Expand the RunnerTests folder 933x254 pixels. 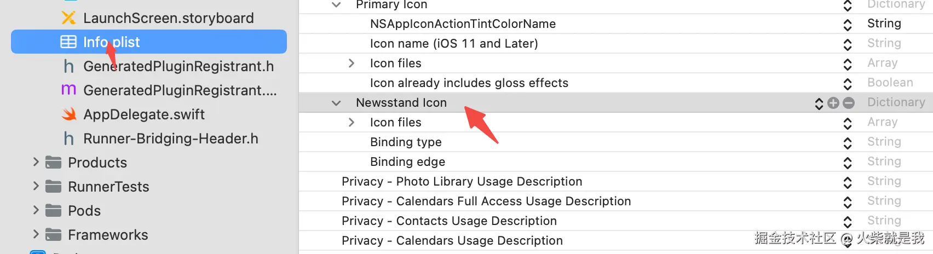(x=36, y=186)
